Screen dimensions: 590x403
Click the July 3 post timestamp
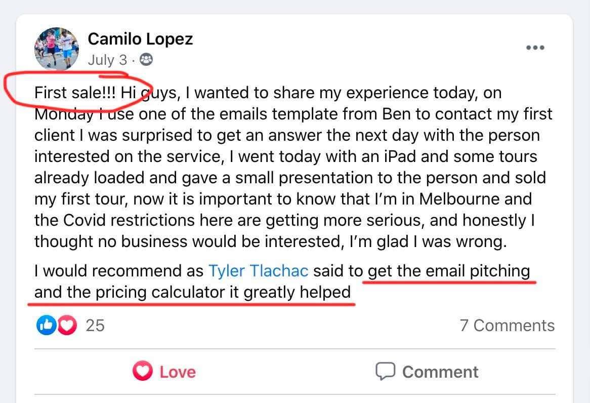(107, 60)
